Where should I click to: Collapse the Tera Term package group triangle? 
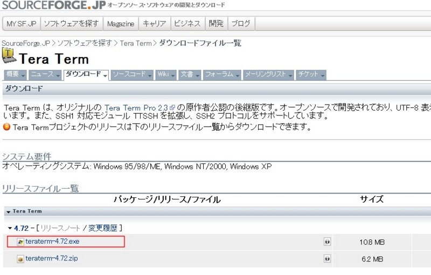(x=8, y=212)
